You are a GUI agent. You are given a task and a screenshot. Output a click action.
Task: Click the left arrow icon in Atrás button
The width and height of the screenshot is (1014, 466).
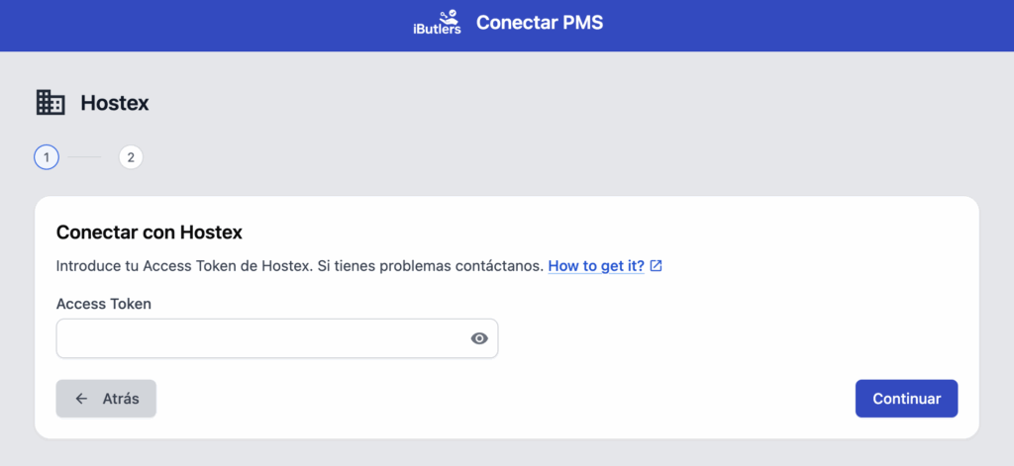81,399
